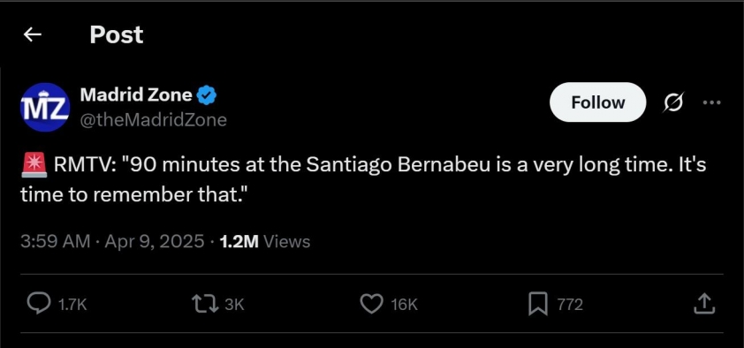This screenshot has height=348, width=744.
Task: Open the @theMadridZone handle link
Action: 153,119
